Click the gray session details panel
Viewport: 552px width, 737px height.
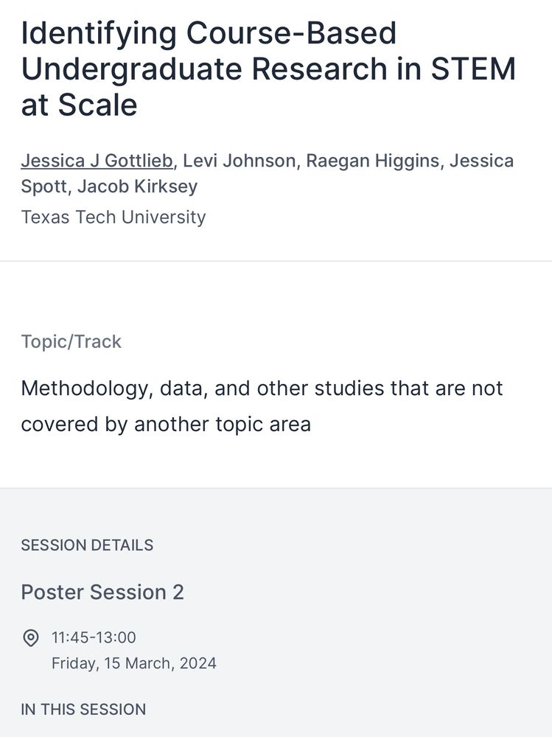pyautogui.click(x=276, y=612)
